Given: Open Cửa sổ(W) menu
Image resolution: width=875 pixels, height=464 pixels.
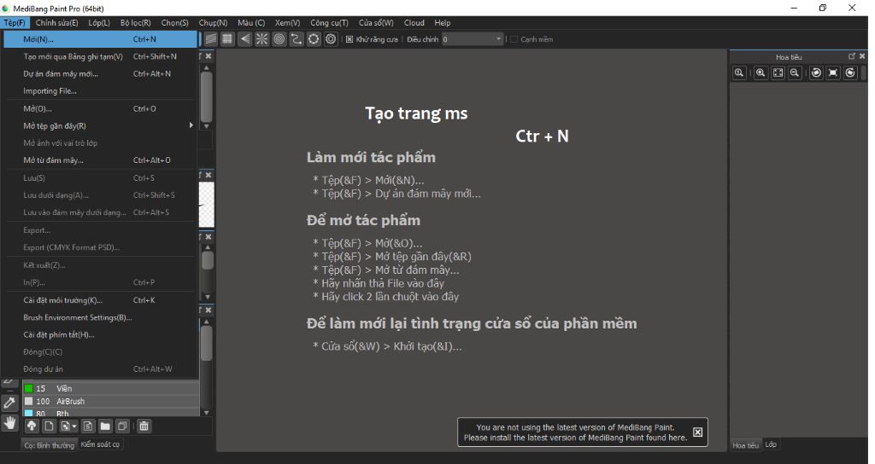Looking at the screenshot, I should pyautogui.click(x=376, y=23).
